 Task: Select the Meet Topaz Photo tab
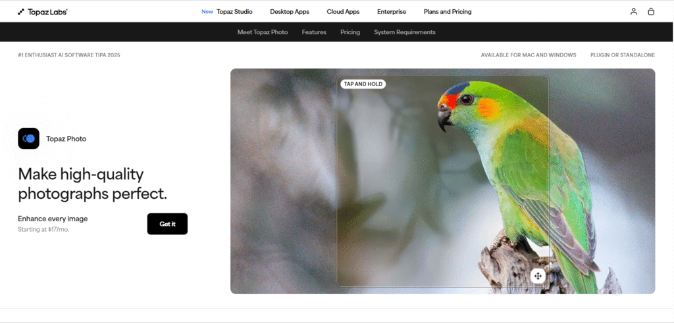coord(263,32)
